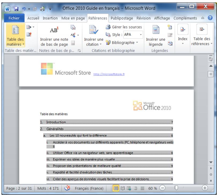
Task: Follow the http://microsoftstore.fr link
Action: (x=109, y=74)
